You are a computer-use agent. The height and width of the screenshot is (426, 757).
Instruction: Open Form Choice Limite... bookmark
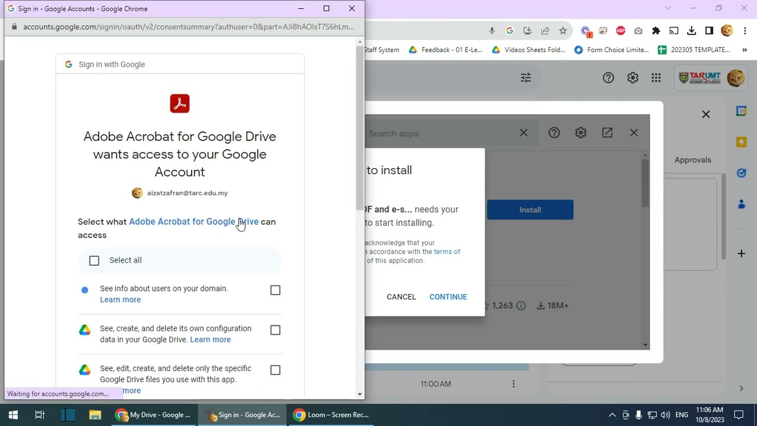pyautogui.click(x=612, y=50)
